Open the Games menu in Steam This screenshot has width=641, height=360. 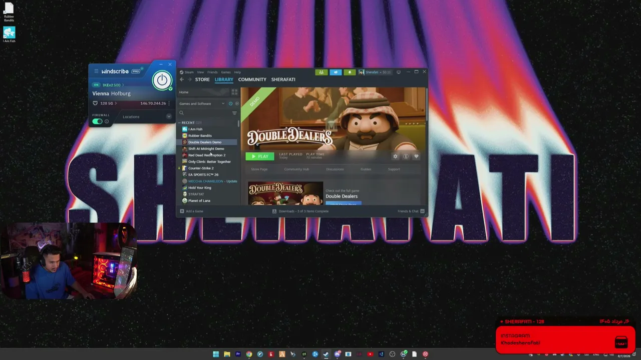[226, 72]
